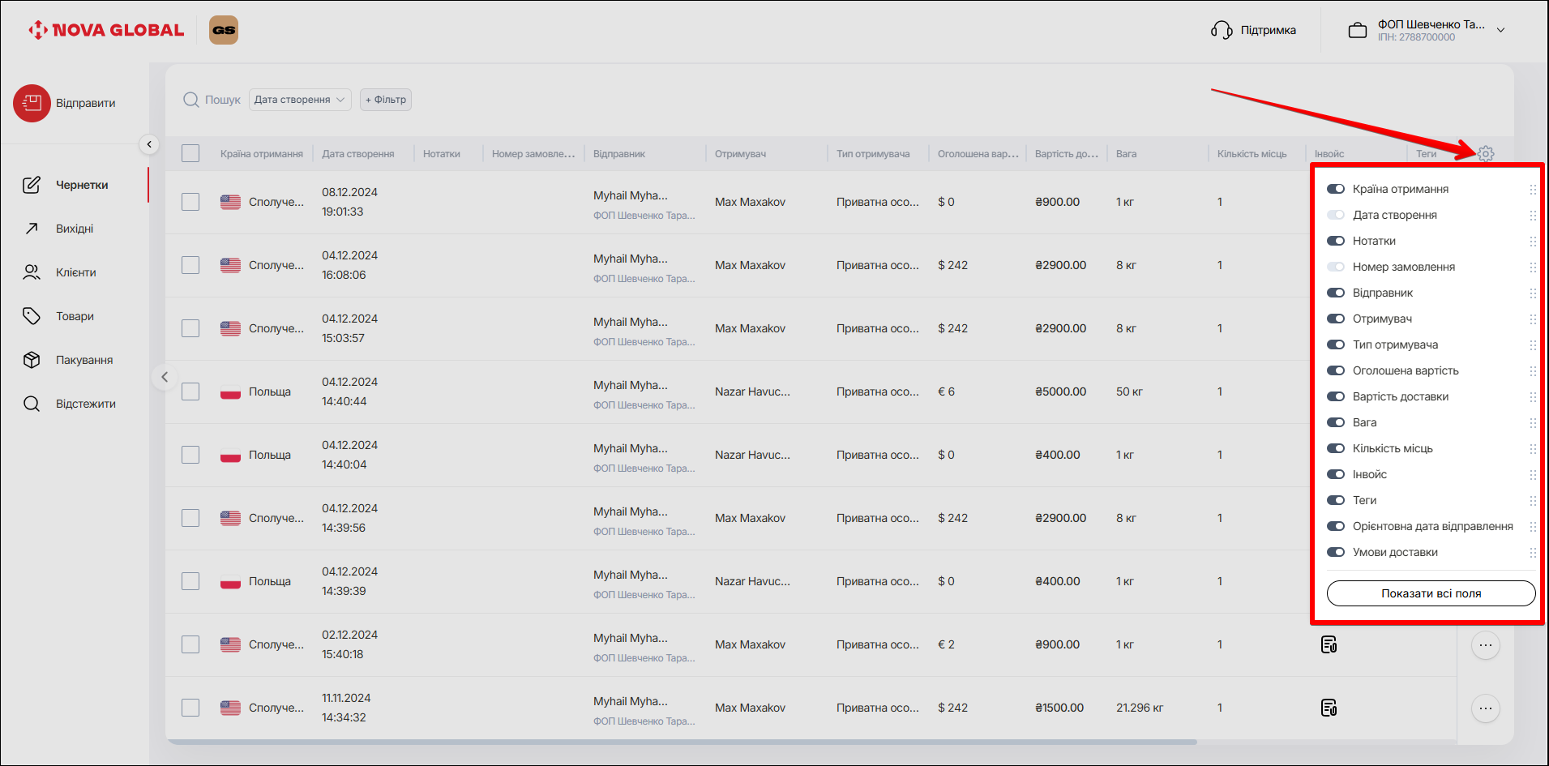This screenshot has height=766, width=1549.
Task: Click the red Відправити send icon
Action: click(32, 103)
